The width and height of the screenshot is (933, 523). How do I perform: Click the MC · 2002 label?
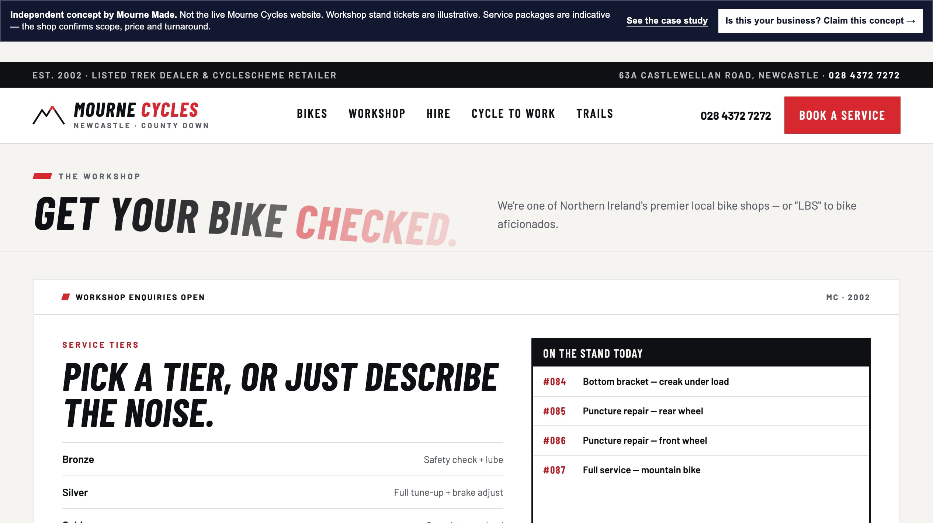tap(848, 298)
